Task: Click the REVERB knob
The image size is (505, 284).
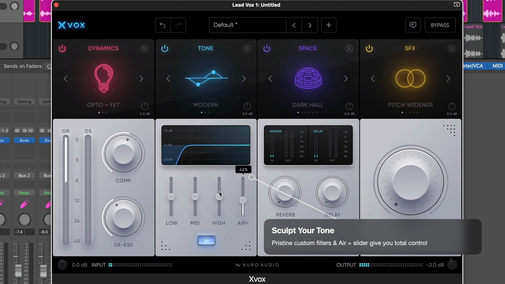Action: 285,193
